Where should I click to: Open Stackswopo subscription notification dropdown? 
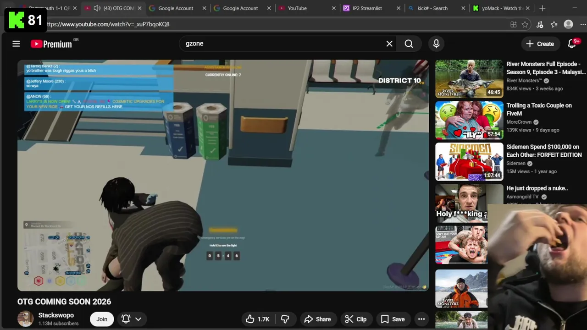point(131,319)
